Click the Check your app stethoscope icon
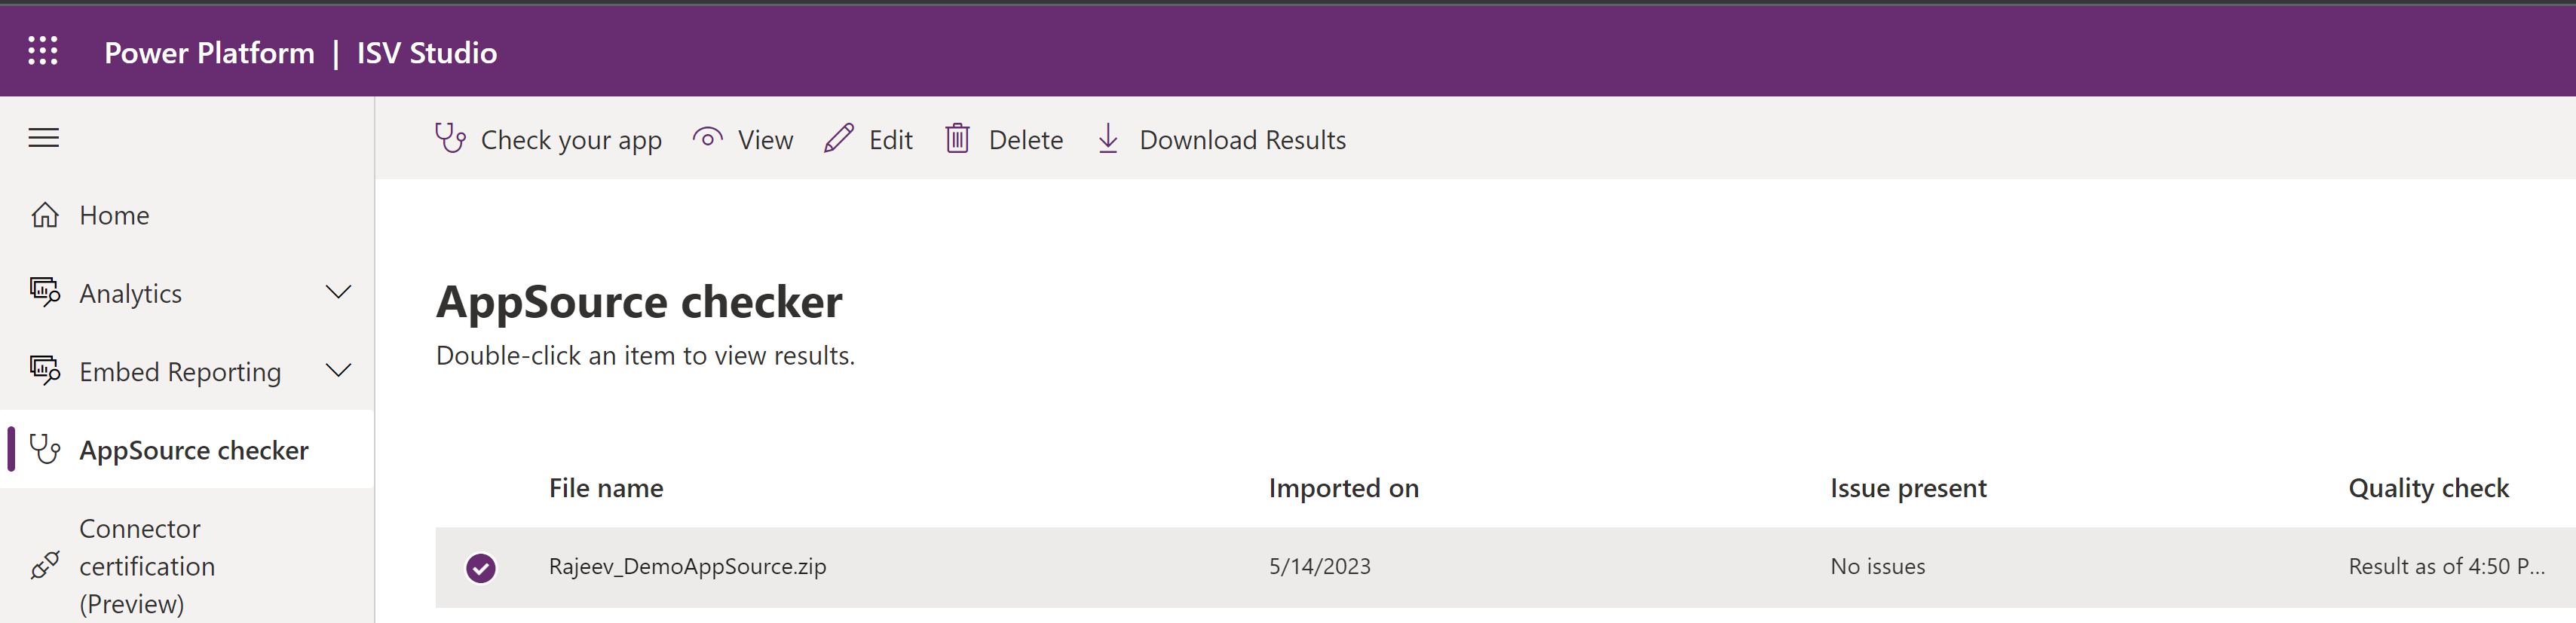This screenshot has width=2576, height=623. tap(450, 139)
